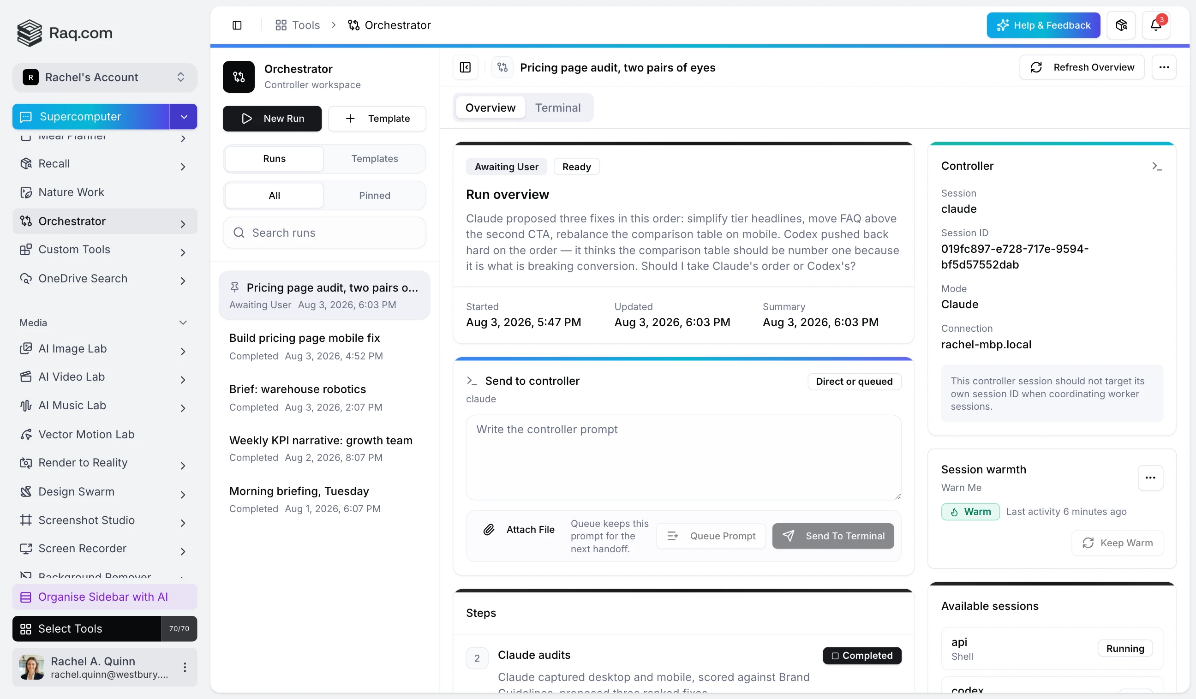Click the cube icon next to Help & Feedback
The height and width of the screenshot is (699, 1196).
[x=1121, y=25]
